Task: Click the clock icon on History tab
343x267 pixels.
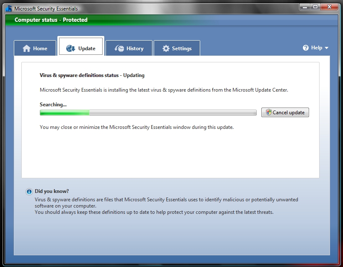Action: pos(119,48)
